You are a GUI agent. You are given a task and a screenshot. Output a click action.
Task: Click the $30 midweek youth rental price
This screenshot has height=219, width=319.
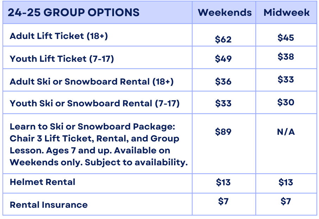pos(286,102)
